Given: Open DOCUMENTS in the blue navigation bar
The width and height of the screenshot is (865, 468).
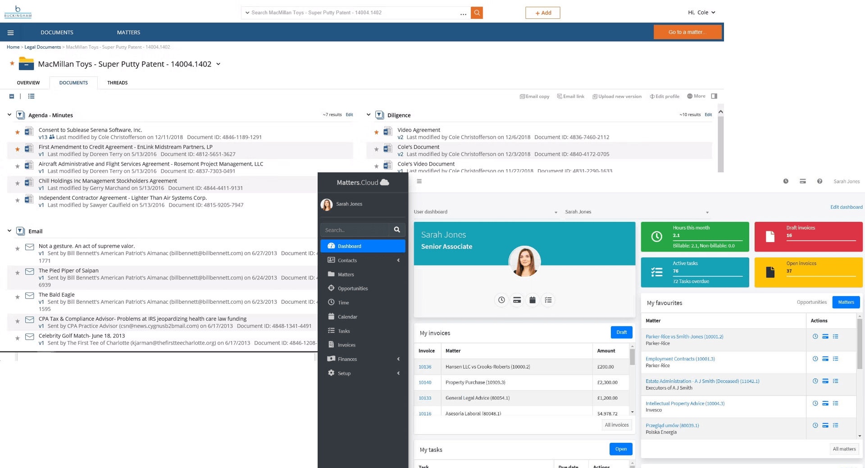Looking at the screenshot, I should [x=57, y=32].
